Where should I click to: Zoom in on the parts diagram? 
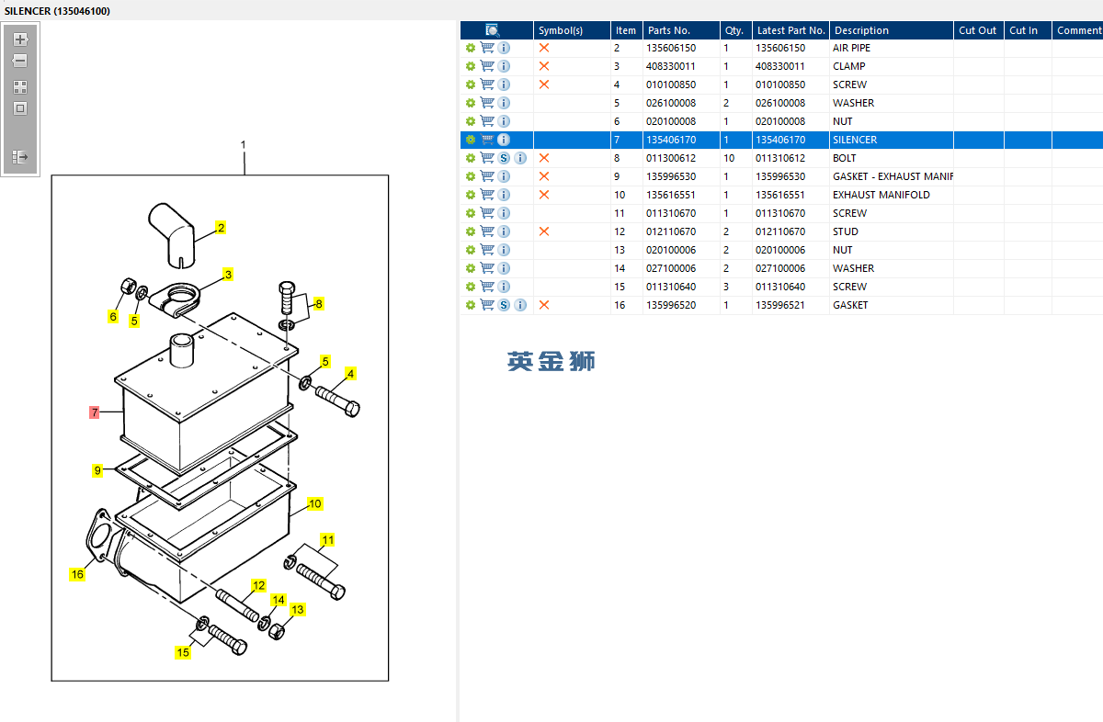point(20,39)
